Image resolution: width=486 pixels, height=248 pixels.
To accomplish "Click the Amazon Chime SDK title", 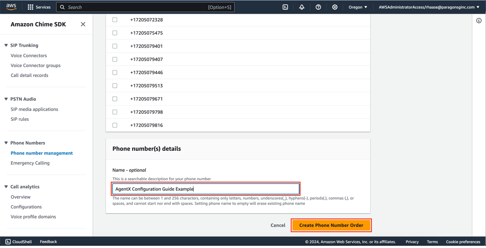I will pyautogui.click(x=38, y=24).
